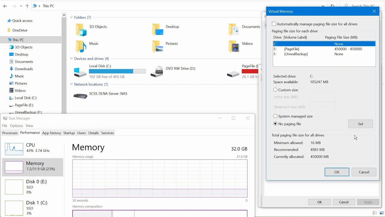Open the View menu in Task Manager

(29, 126)
